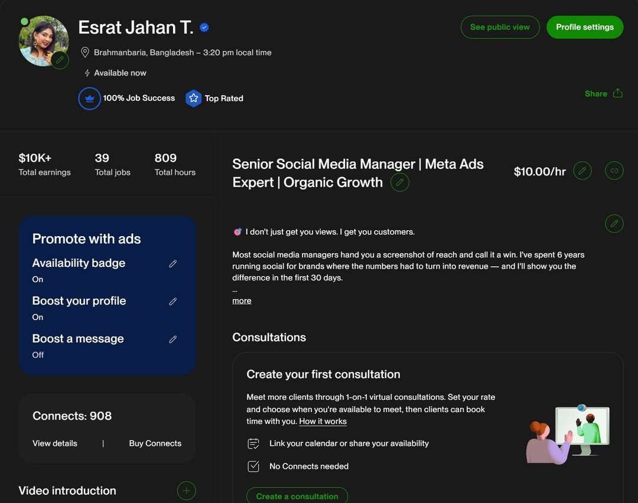Edit the profile photo pencil icon
Screen dimensions: 638x503
[60, 60]
